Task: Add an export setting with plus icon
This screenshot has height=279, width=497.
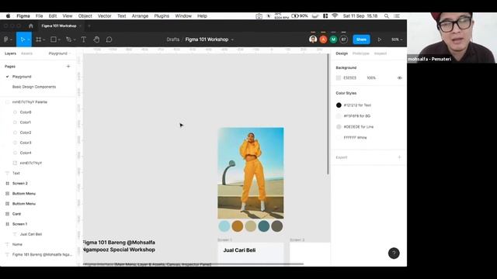Action: tap(399, 157)
